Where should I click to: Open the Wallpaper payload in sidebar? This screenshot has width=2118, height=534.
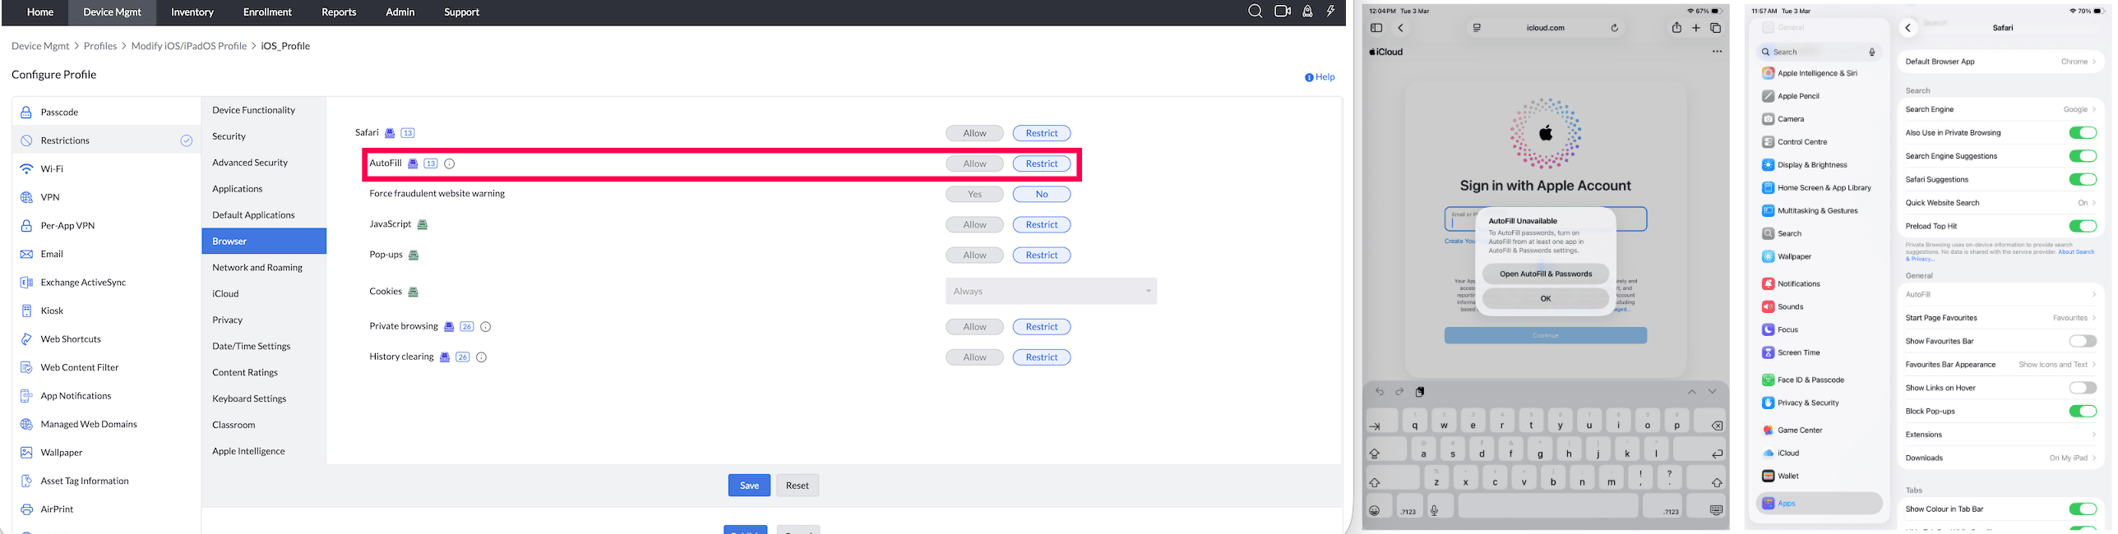pyautogui.click(x=106, y=453)
